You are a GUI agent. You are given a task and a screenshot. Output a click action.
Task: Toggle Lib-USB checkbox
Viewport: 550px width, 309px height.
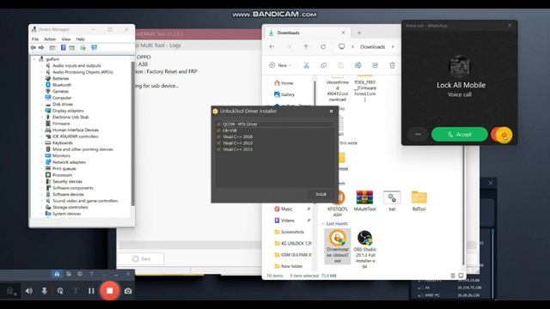click(219, 130)
